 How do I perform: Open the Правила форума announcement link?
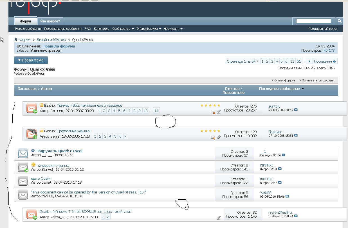tap(59, 46)
